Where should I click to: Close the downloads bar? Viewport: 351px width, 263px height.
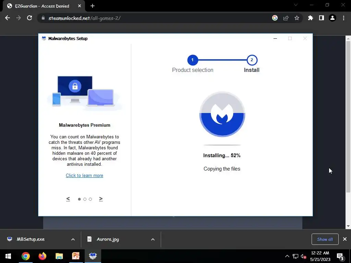(345, 239)
